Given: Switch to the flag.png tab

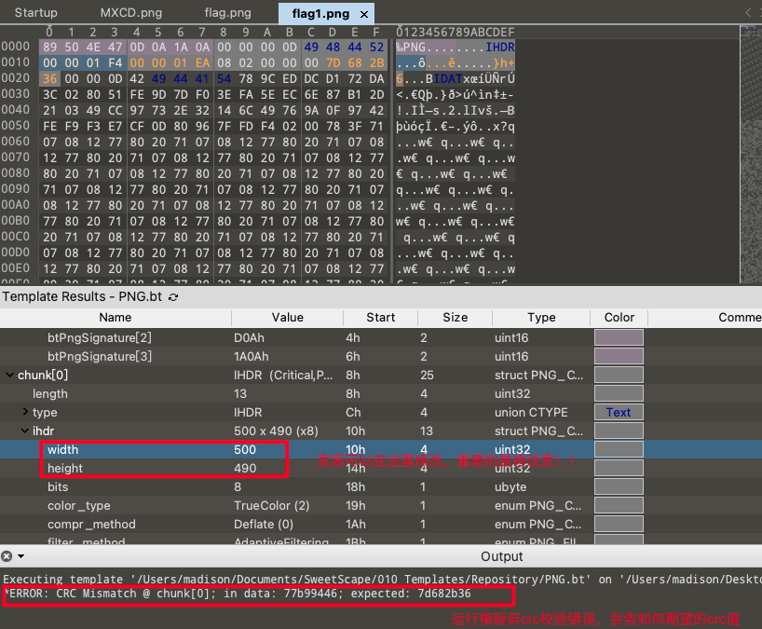Looking at the screenshot, I should [227, 13].
